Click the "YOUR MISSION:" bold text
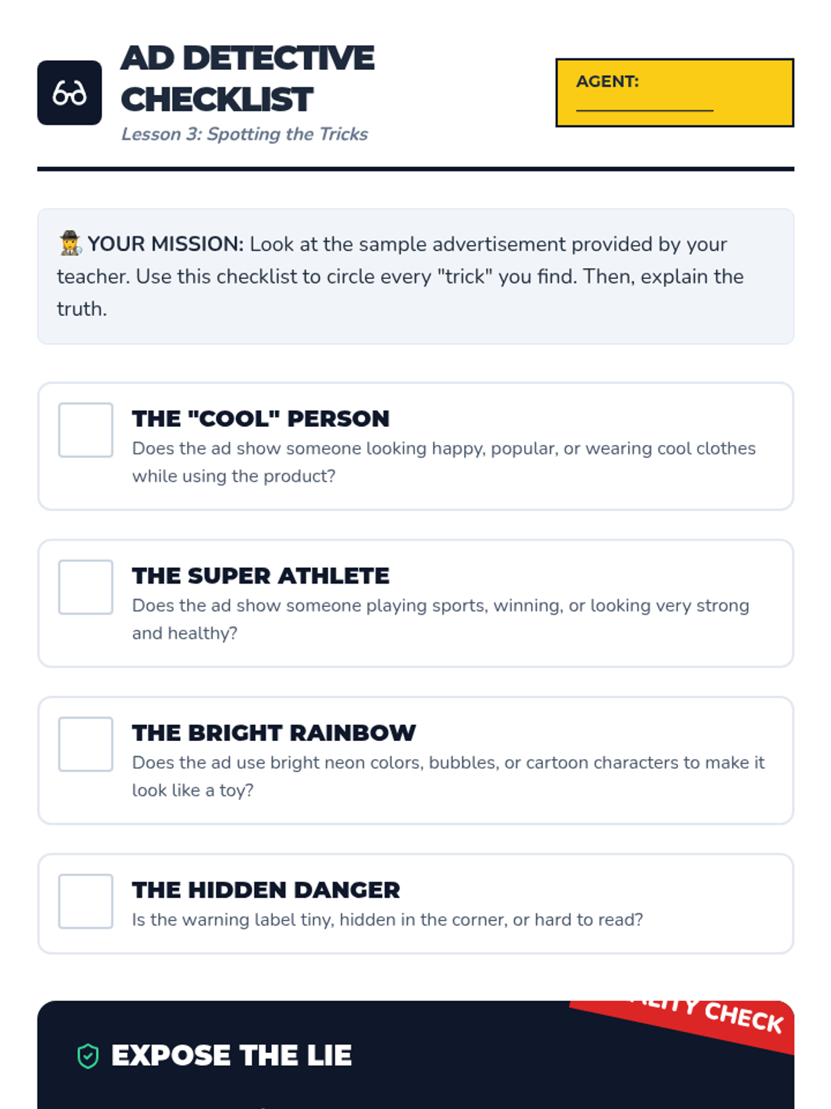 tap(166, 244)
